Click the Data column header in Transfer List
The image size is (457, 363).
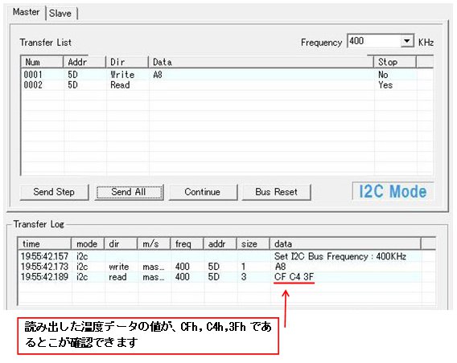(x=261, y=62)
